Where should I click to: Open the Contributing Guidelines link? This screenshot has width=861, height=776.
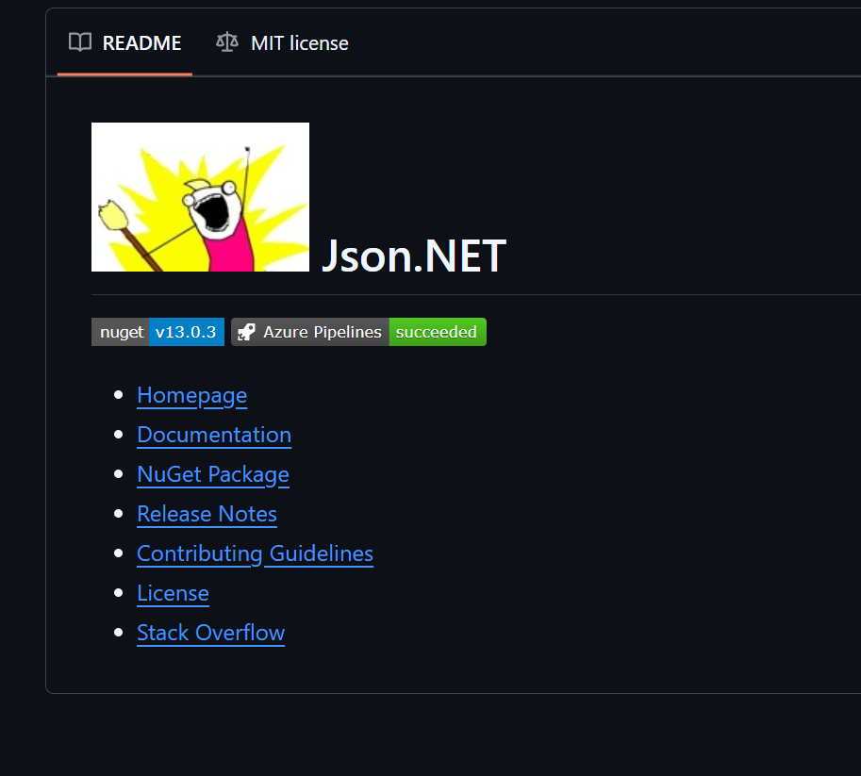pos(256,553)
